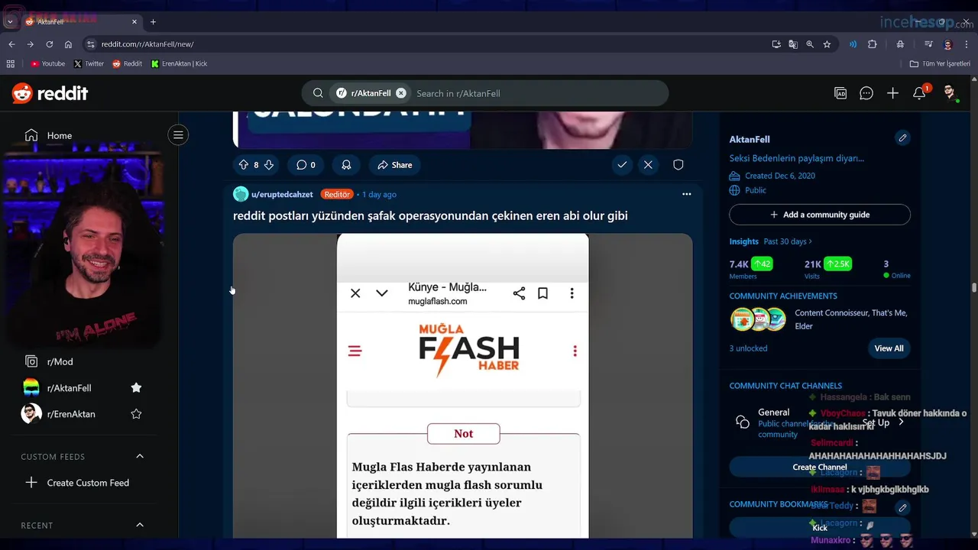Open the Youtube bookmark
The width and height of the screenshot is (978, 550).
(x=47, y=63)
